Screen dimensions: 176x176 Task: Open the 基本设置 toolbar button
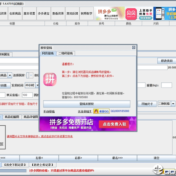tap(29, 14)
